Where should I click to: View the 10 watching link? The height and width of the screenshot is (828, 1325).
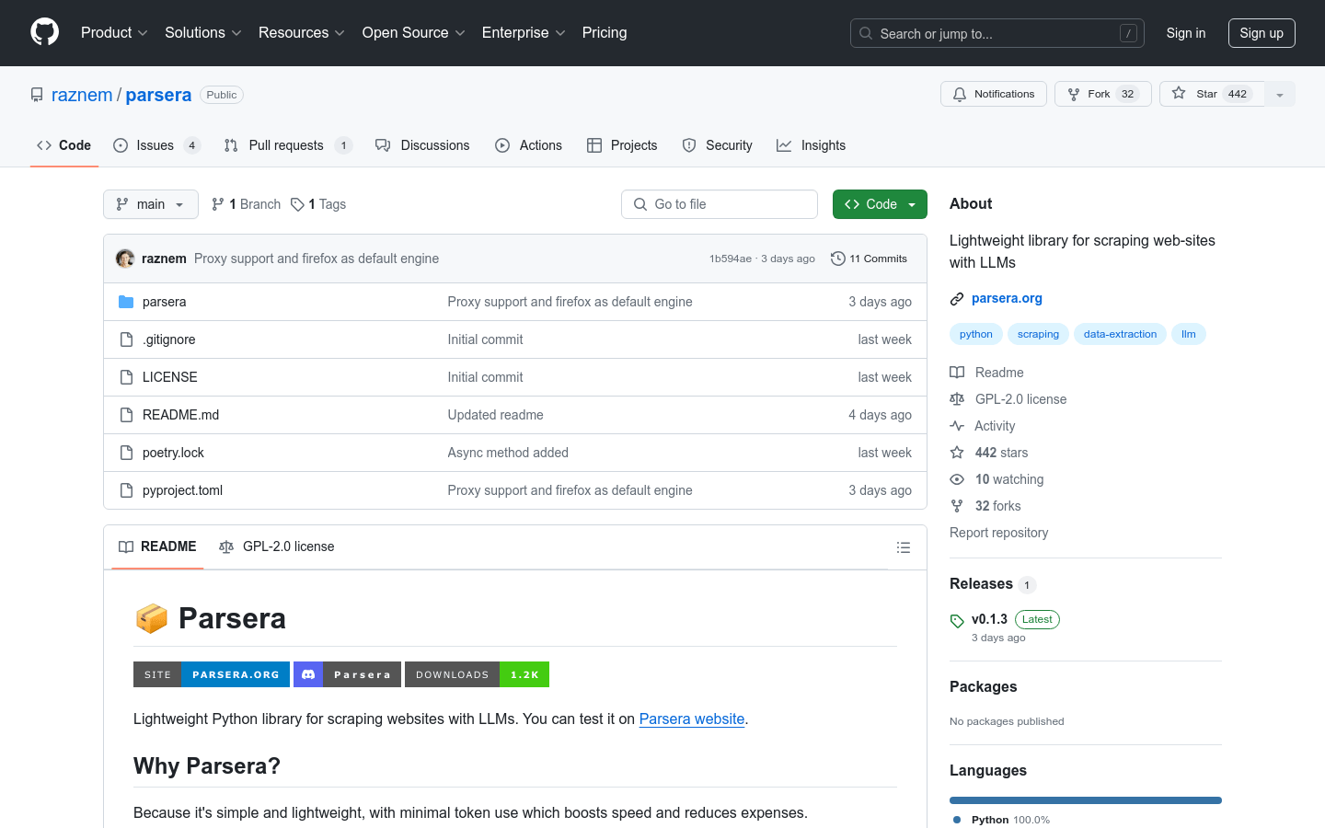click(x=997, y=479)
